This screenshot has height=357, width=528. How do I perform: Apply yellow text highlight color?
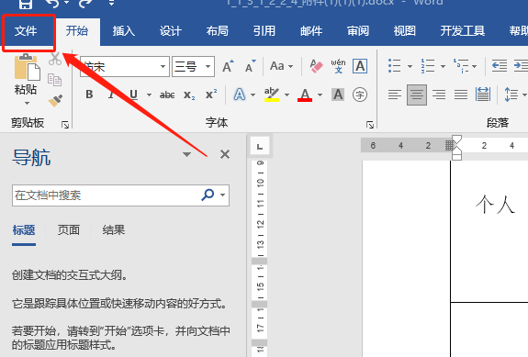(272, 95)
